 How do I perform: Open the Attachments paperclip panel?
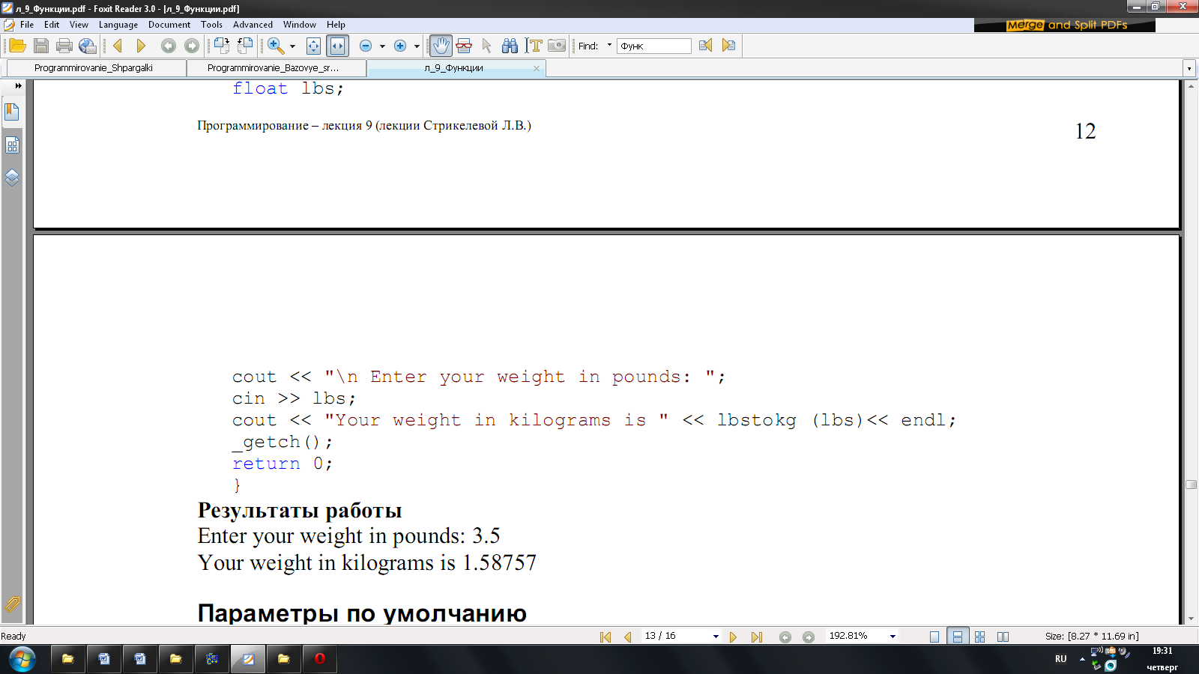click(12, 604)
